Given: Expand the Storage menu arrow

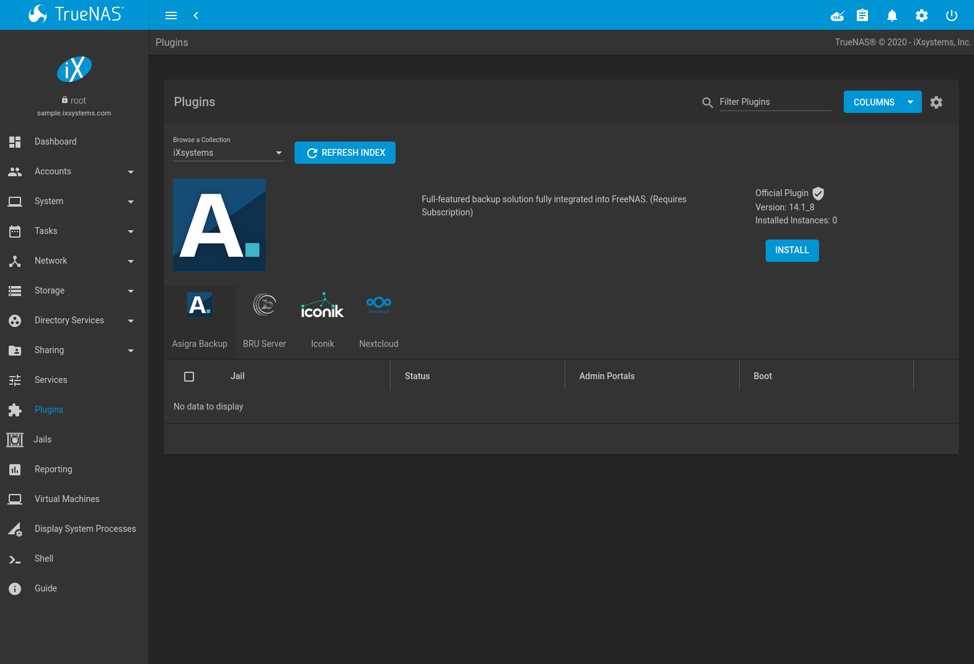Looking at the screenshot, I should (131, 291).
